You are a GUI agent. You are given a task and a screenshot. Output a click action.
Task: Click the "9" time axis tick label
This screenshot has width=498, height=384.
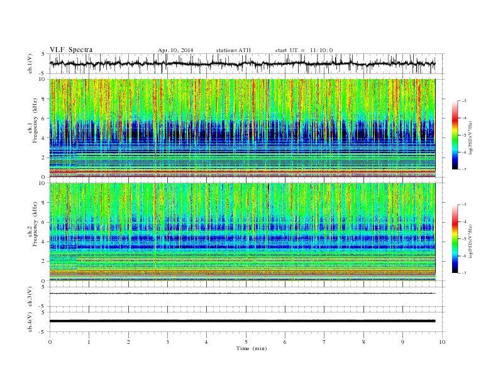(x=402, y=342)
